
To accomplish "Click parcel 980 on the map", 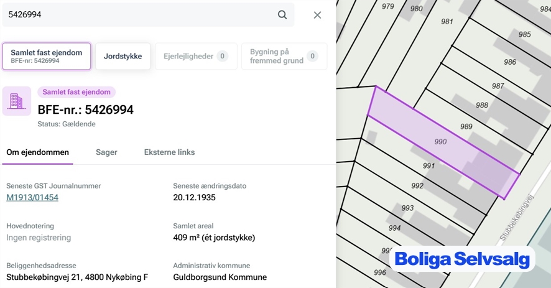I will pos(417,9).
